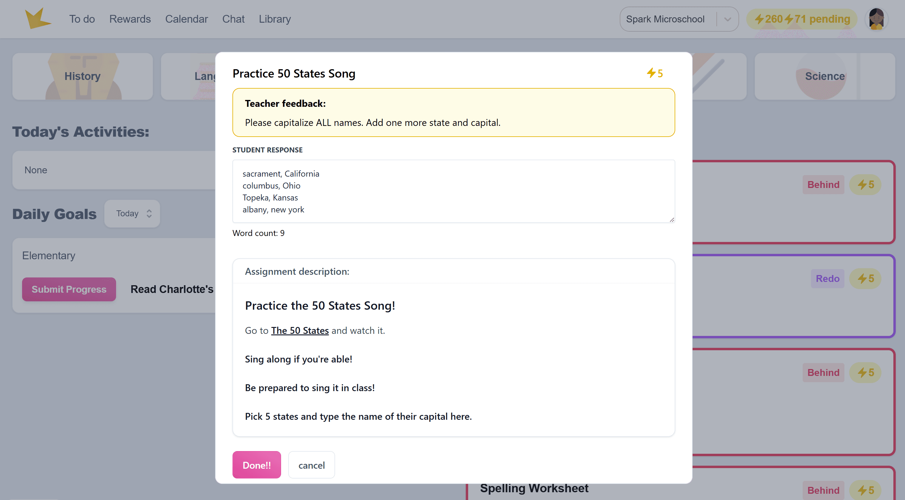Click the 260 points lightning badge

click(768, 19)
